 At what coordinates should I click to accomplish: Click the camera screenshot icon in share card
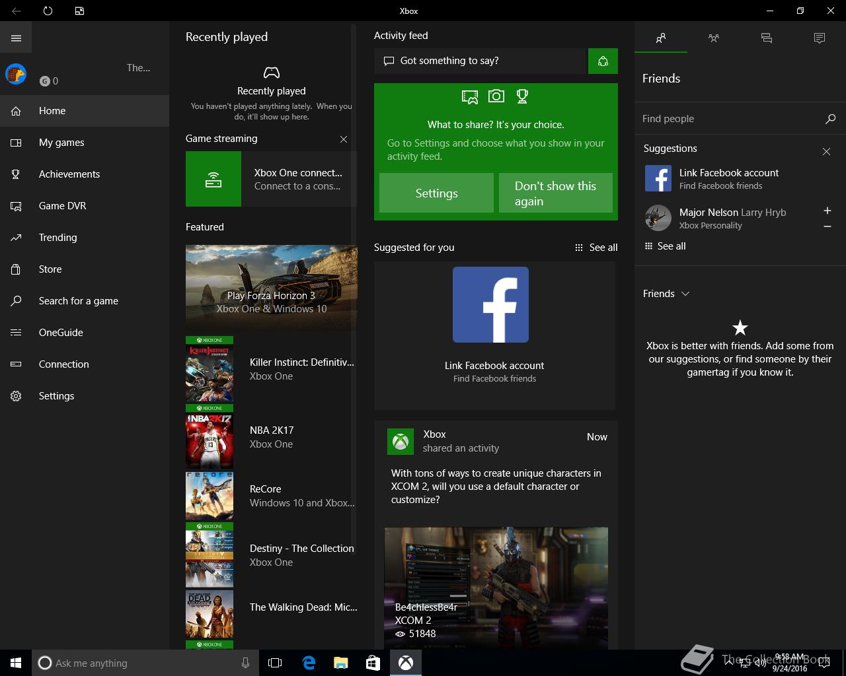[x=496, y=96]
